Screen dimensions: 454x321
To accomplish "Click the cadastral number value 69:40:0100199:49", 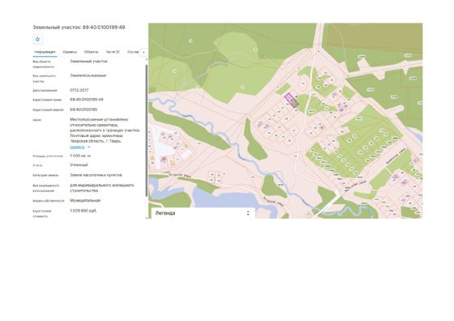I will click(87, 100).
